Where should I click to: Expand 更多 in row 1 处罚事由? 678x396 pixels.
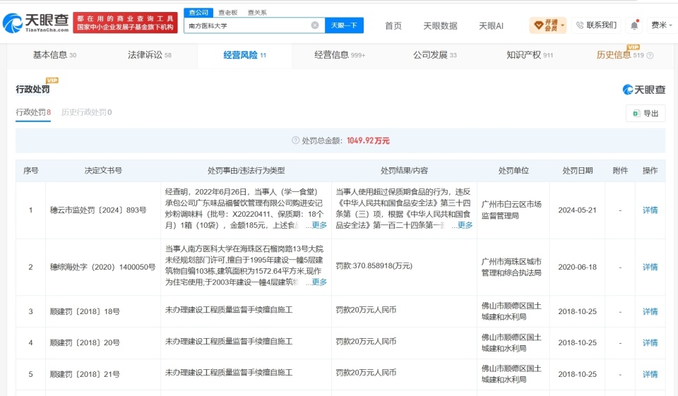coord(319,225)
